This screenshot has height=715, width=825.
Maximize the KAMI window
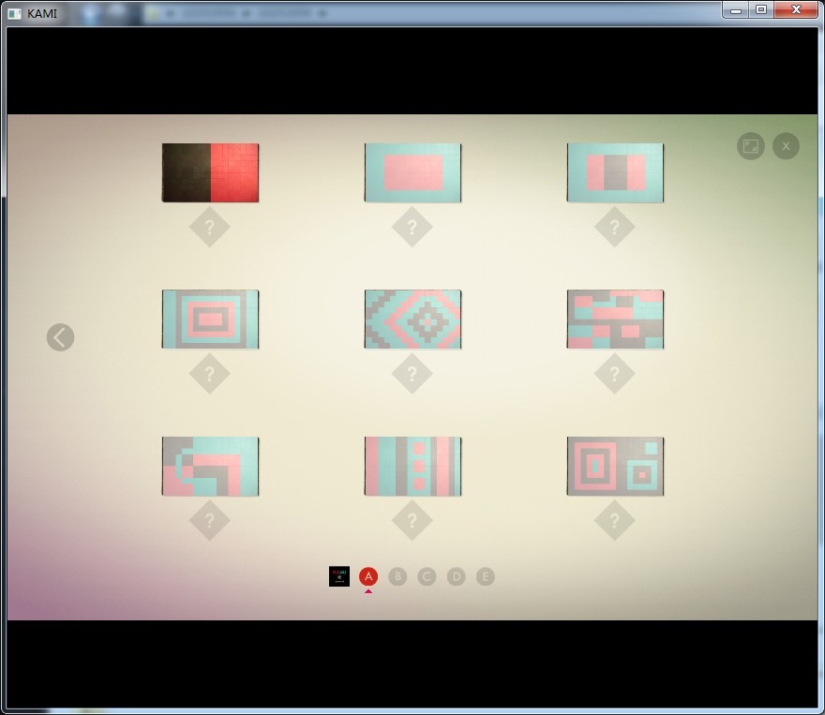(x=761, y=9)
